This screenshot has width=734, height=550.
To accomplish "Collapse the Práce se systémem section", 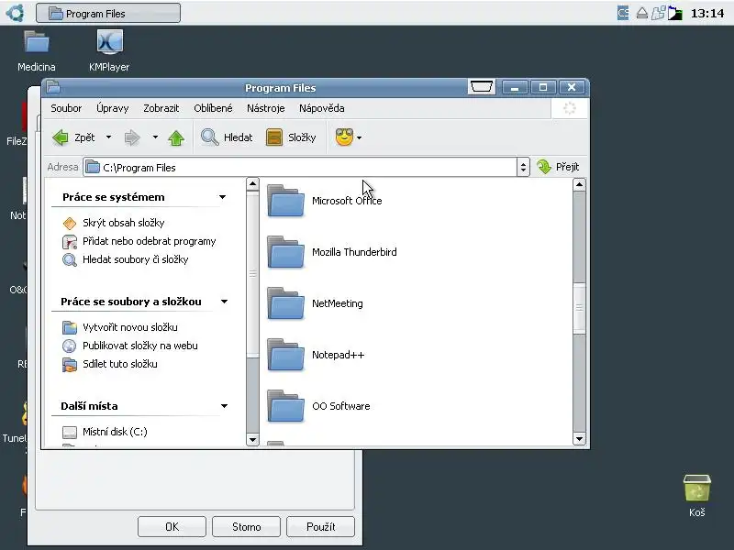I will pos(222,197).
